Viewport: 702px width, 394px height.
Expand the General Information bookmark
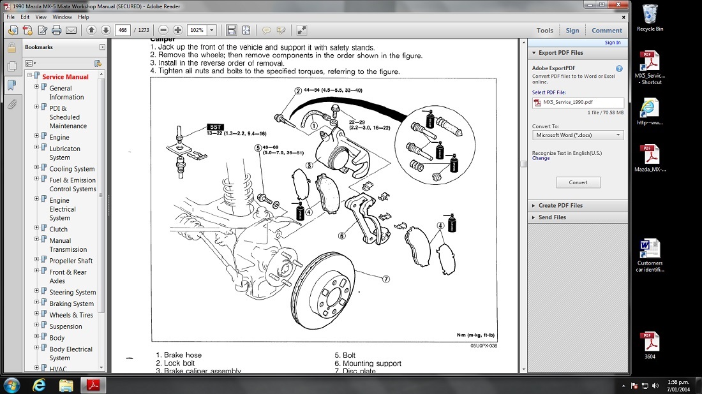pos(37,87)
